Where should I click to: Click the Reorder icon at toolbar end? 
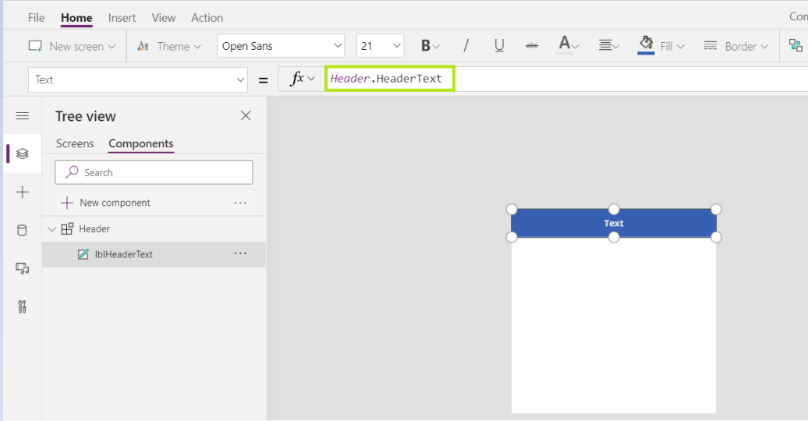tap(796, 45)
